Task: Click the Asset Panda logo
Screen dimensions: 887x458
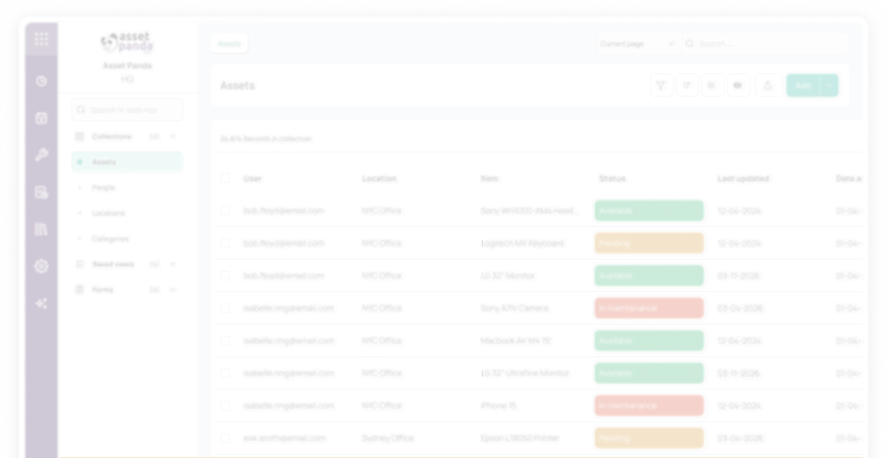Action: click(x=127, y=42)
